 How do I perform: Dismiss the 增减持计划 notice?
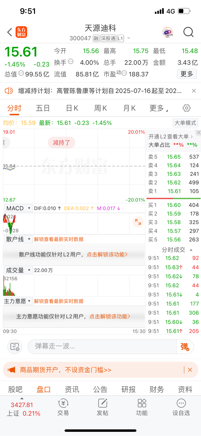(194, 91)
